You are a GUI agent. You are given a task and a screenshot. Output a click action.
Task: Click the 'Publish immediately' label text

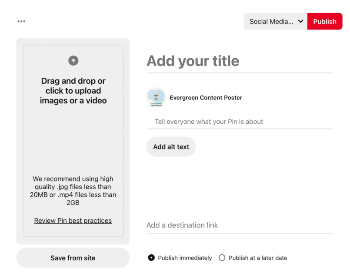185,258
